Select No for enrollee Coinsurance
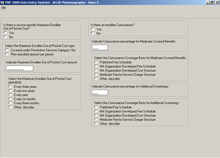 pyautogui.click(x=93, y=33)
